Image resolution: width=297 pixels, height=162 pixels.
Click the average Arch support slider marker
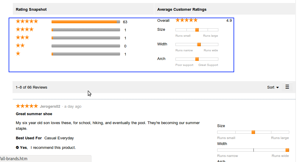pyautogui.click(x=197, y=59)
